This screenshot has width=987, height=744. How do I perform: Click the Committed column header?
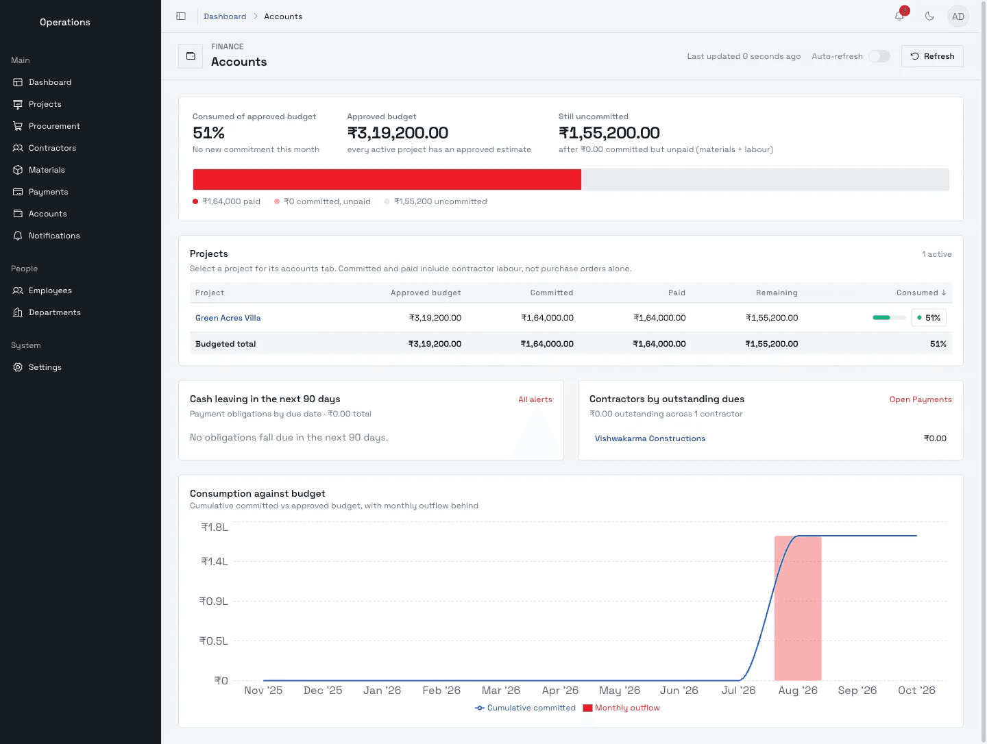tap(552, 293)
